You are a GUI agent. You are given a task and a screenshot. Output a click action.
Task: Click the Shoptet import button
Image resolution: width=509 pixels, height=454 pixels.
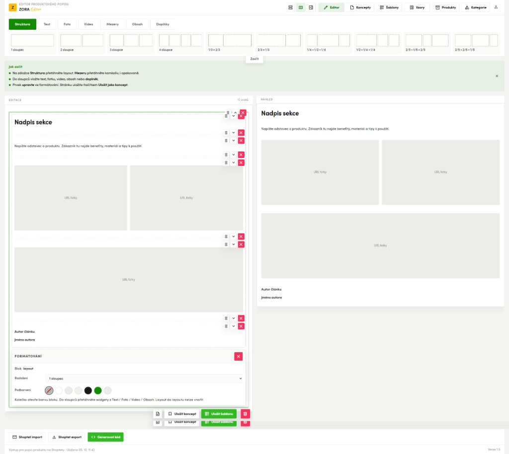[x=27, y=437]
